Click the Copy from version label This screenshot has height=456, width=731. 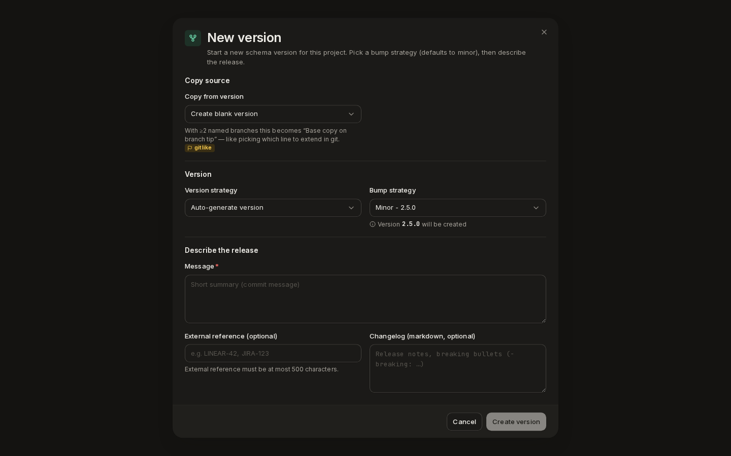tap(214, 97)
